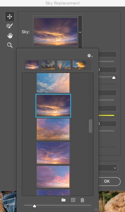Screen dimensions: 125x212
Task: Collapse the Sky preset dropdown arrow
Action: (80, 32)
